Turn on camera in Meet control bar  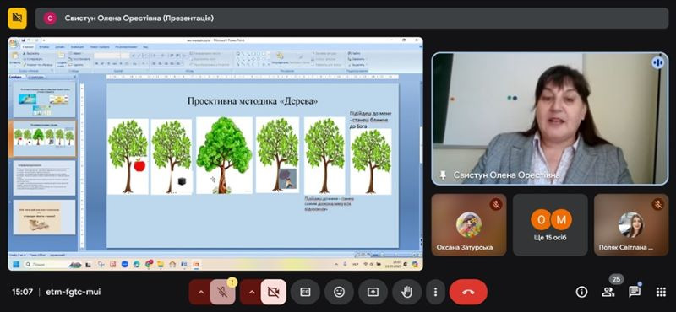(x=273, y=292)
